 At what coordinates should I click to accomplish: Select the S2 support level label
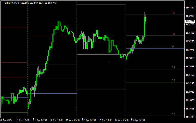click(173, 80)
